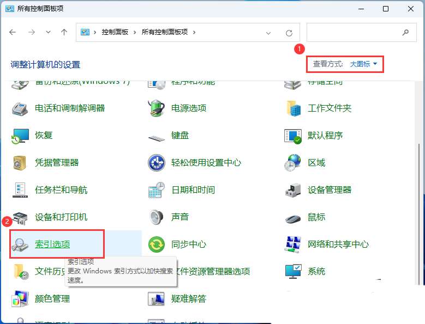Maximize the 所有控制面板项 window

tap(386, 9)
